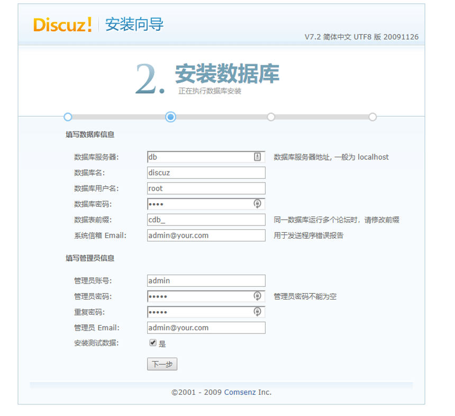Click the 管理员 Email label
Screen dimensions: 455x416
(97, 328)
